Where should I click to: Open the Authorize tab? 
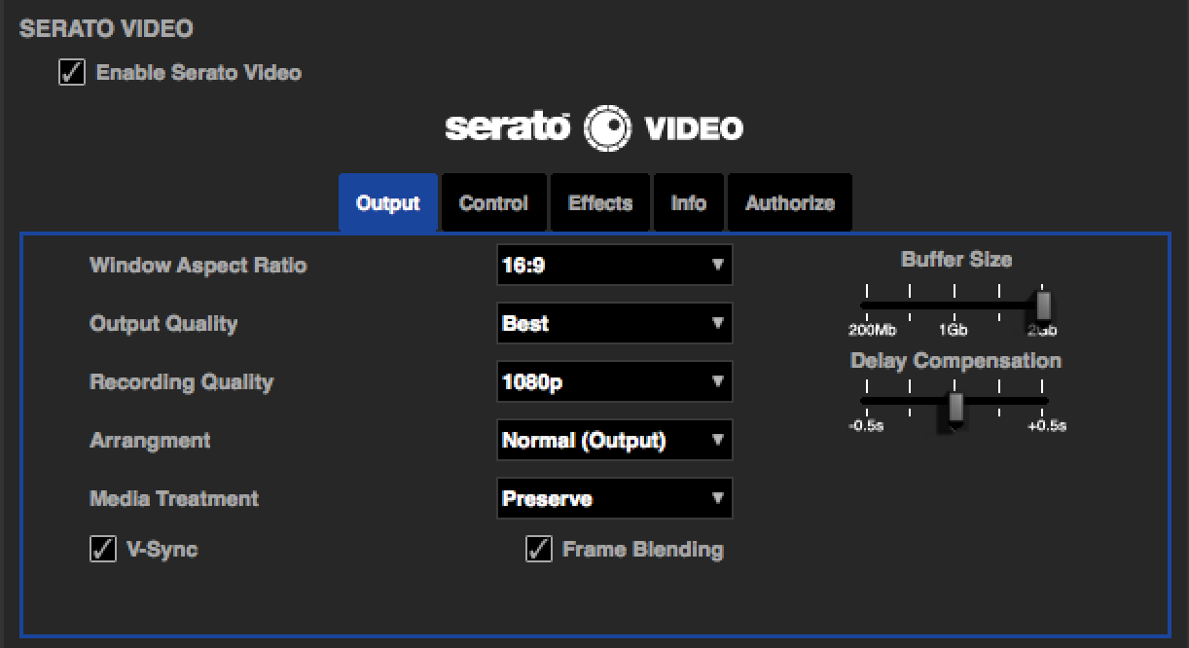[789, 203]
